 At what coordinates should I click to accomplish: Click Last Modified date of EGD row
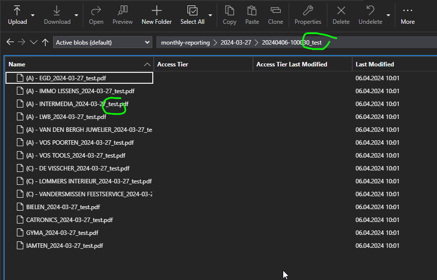377,78
